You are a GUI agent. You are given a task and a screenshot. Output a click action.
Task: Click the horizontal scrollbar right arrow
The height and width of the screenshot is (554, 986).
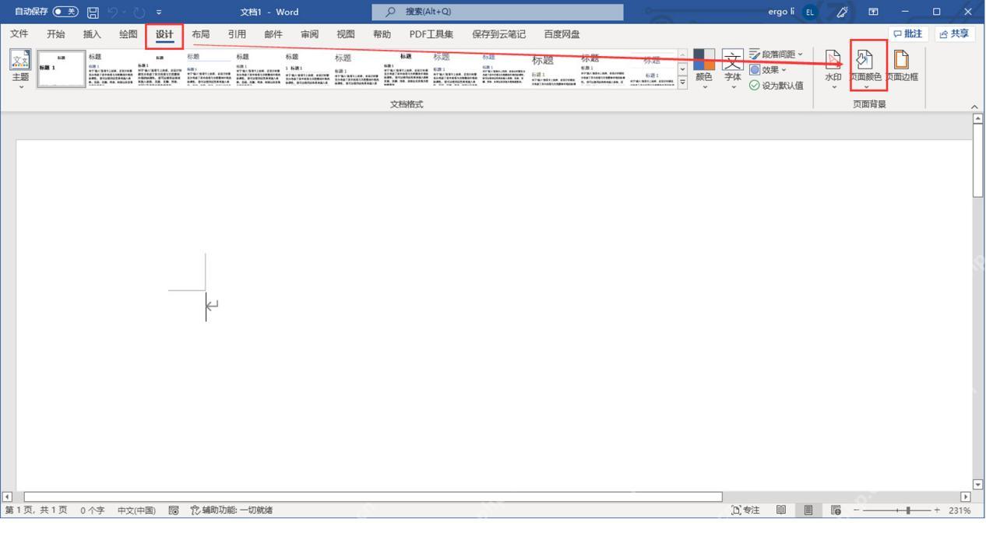[x=967, y=496]
